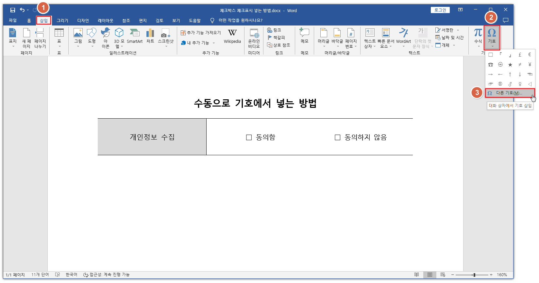Insert a new blank page (새 페이지)
Image resolution: width=539 pixels, height=283 pixels.
tap(26, 38)
